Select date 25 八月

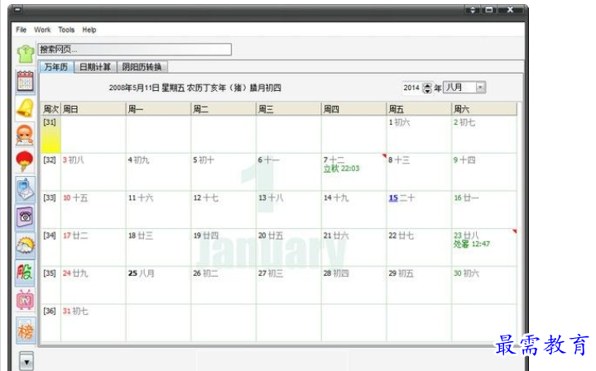pos(158,285)
